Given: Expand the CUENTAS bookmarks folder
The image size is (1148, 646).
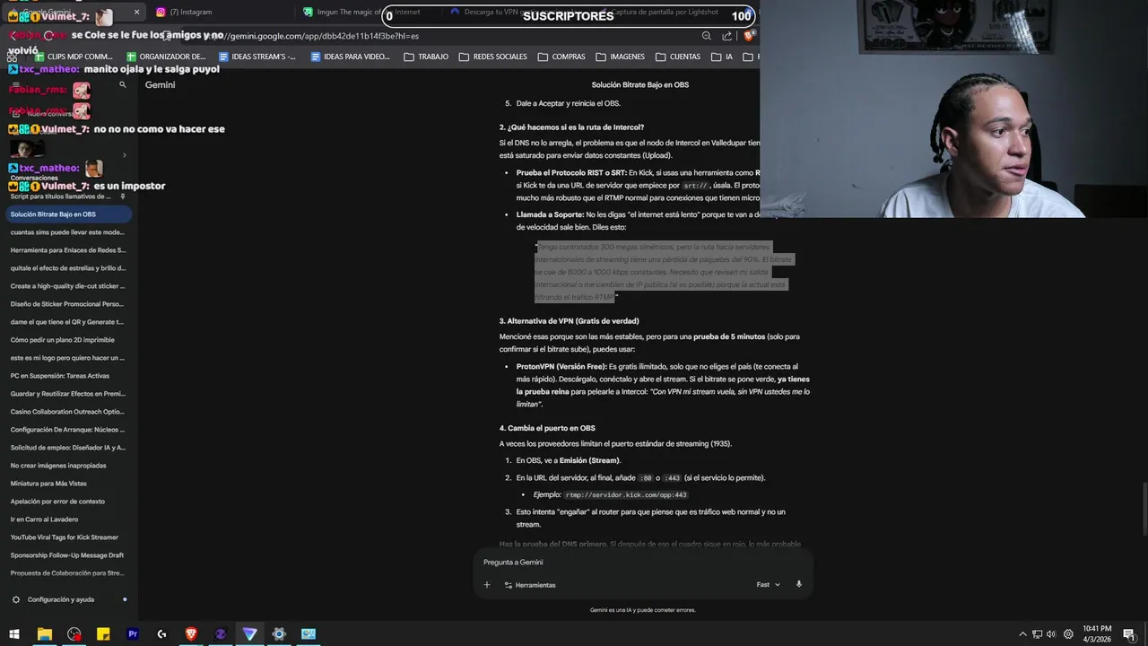Looking at the screenshot, I should pyautogui.click(x=678, y=57).
